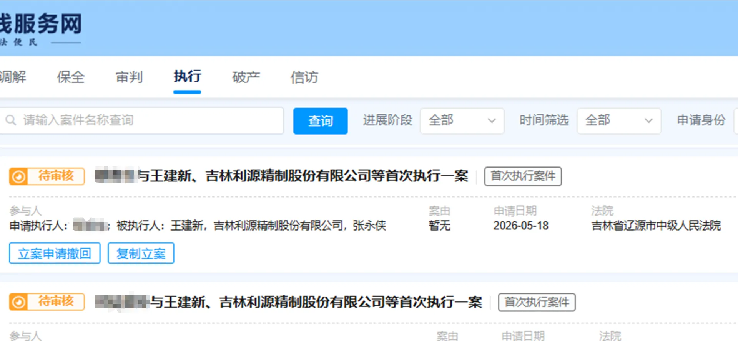
Task: Click the second case's 首次执行案件 tag
Action: (x=537, y=302)
